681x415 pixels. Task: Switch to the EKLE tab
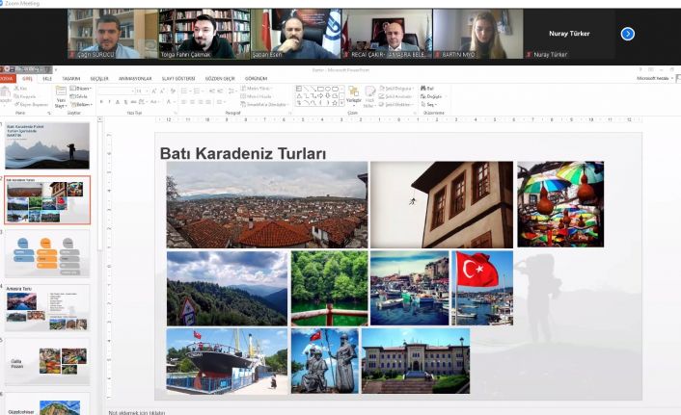coord(47,79)
